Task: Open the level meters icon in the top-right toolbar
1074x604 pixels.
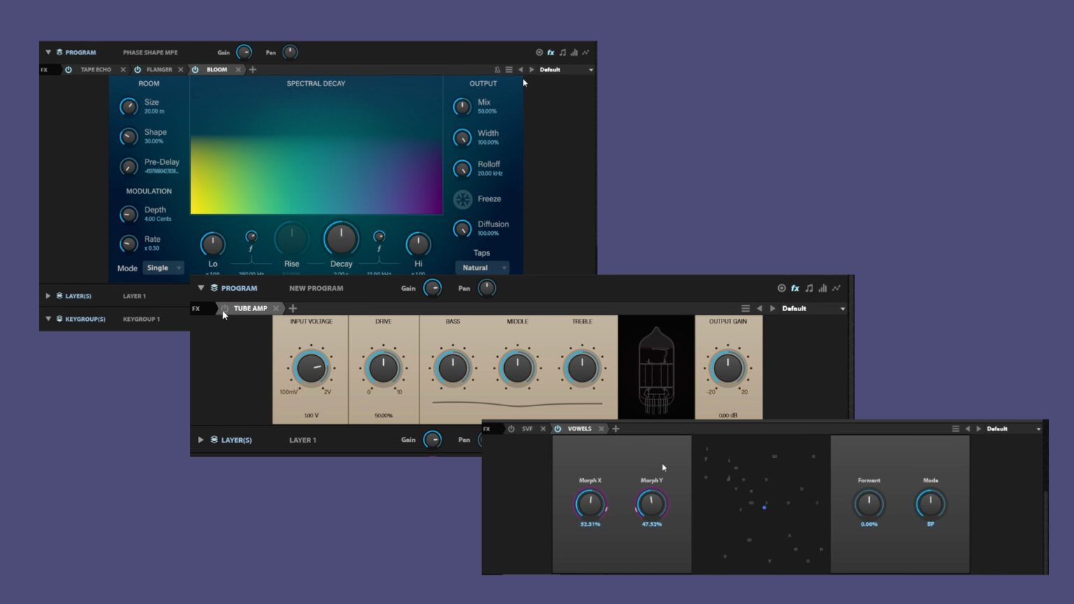Action: click(574, 52)
